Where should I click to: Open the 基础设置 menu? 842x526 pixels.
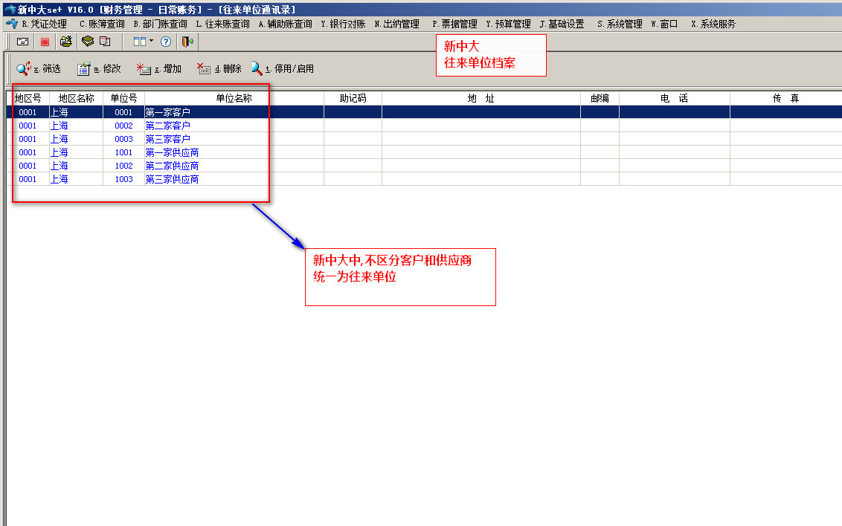click(x=562, y=24)
